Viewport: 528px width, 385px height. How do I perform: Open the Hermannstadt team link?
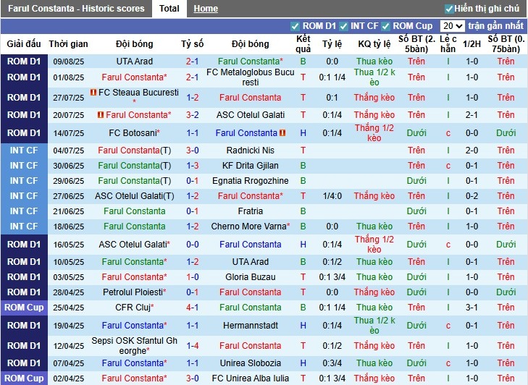tap(250, 326)
